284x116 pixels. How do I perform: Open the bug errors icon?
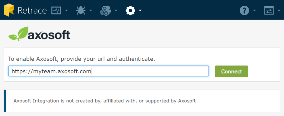click(x=81, y=11)
